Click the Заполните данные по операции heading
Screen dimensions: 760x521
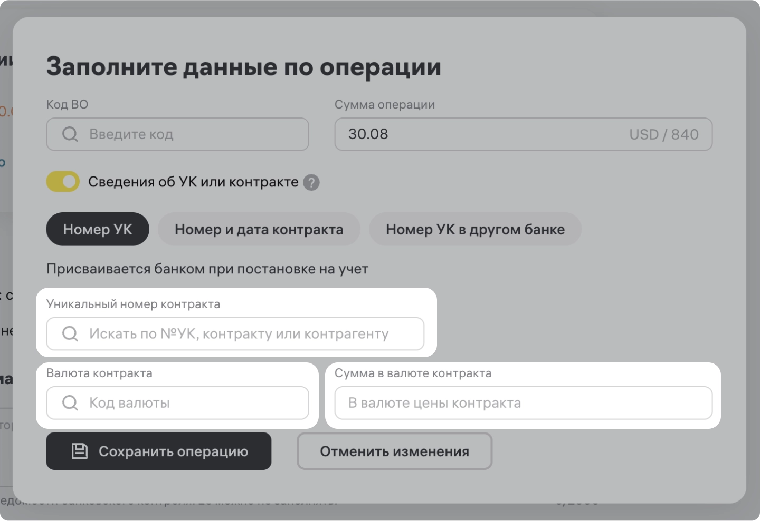coord(244,67)
